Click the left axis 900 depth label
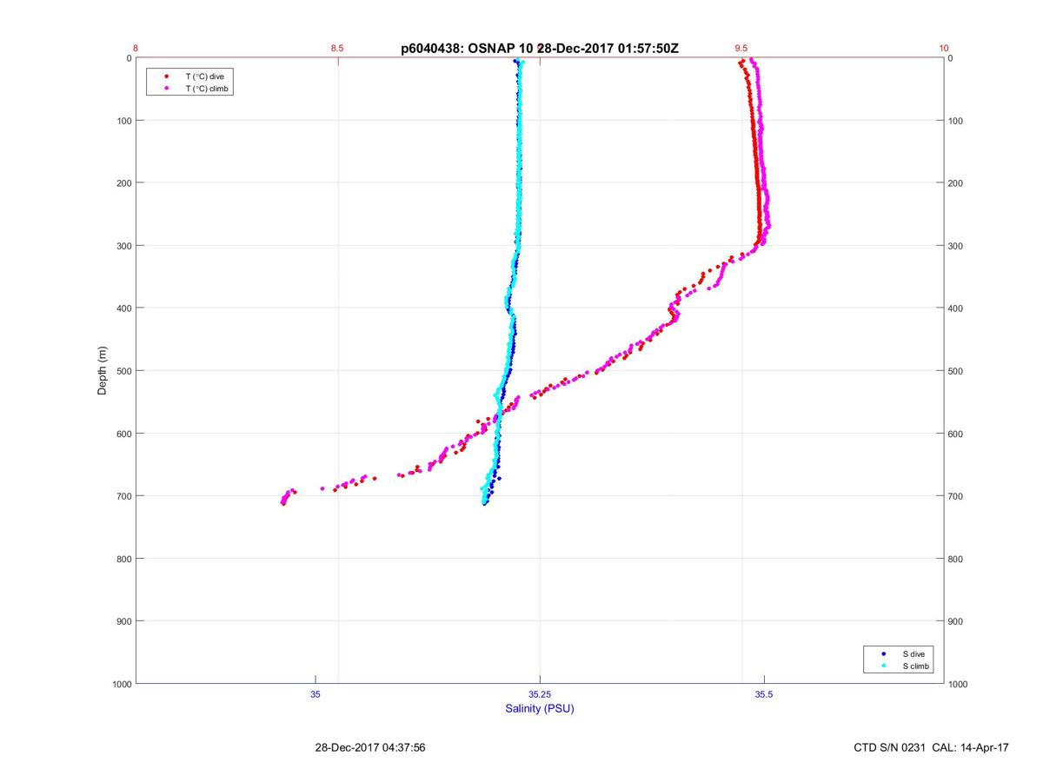This screenshot has width=1043, height=769. pos(123,621)
